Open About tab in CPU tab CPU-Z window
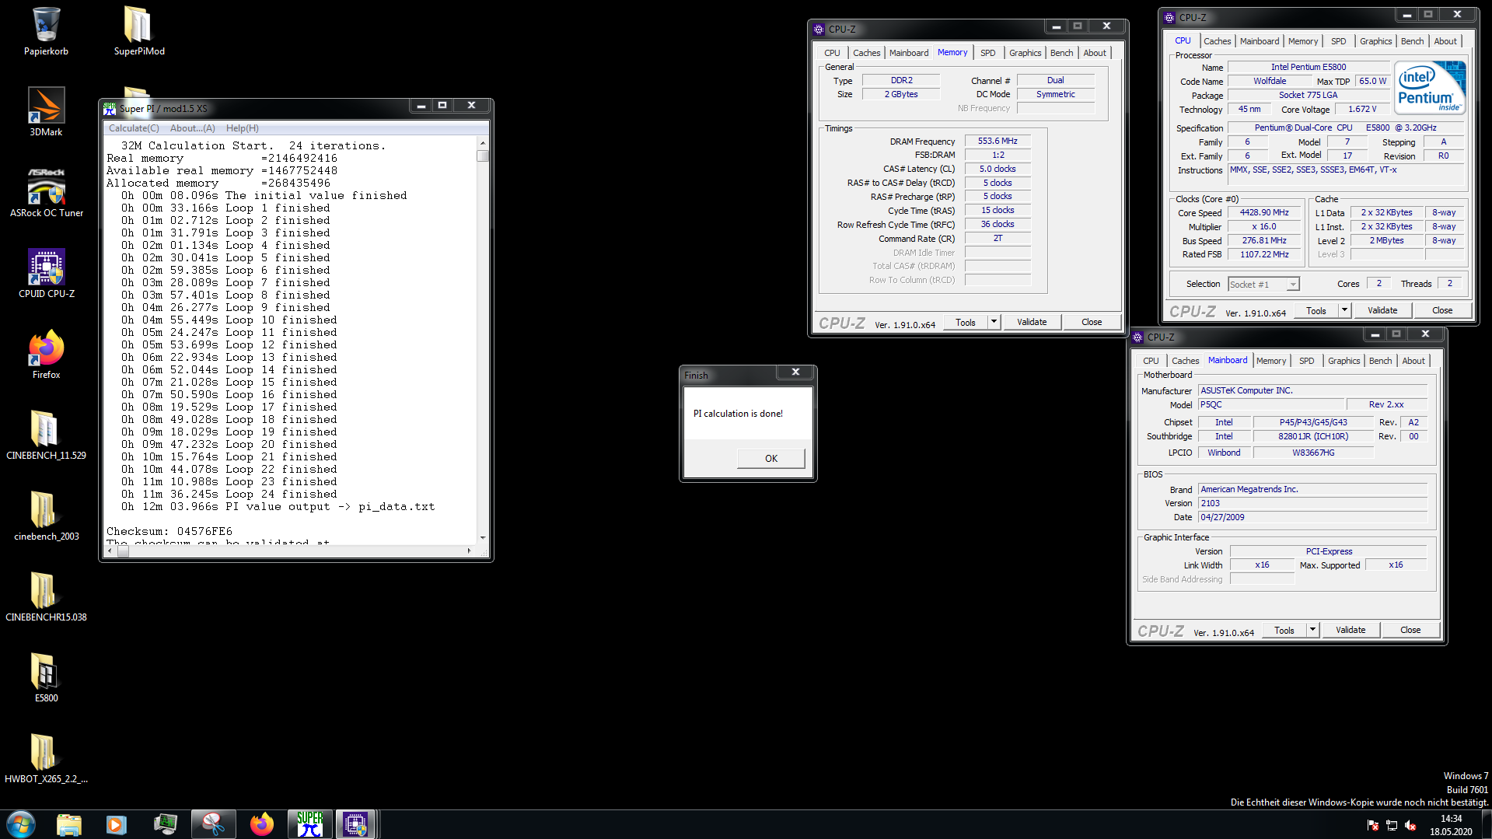This screenshot has height=839, width=1492. point(1445,41)
